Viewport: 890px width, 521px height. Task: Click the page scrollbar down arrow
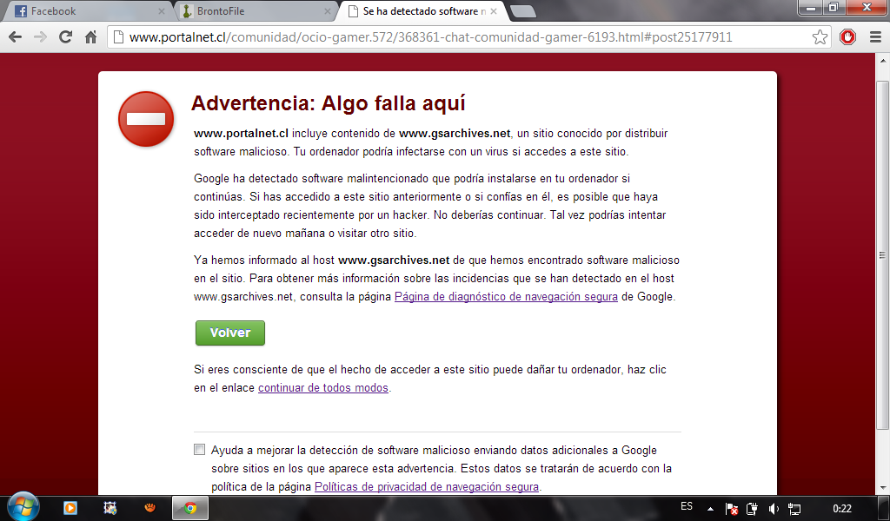[x=883, y=487]
